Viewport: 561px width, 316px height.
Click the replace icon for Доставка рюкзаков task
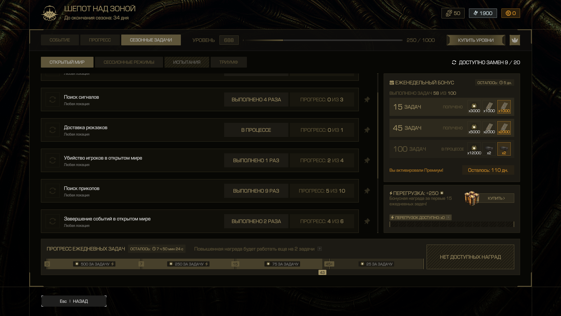53,130
